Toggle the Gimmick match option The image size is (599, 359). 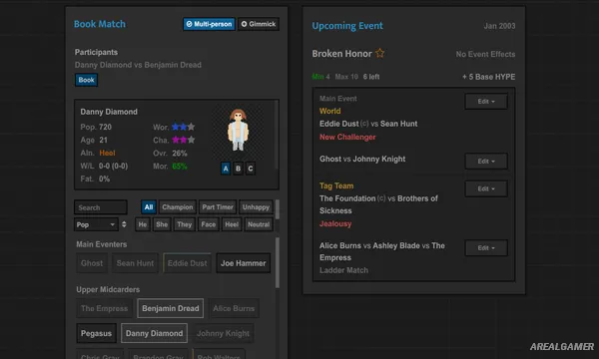(259, 24)
